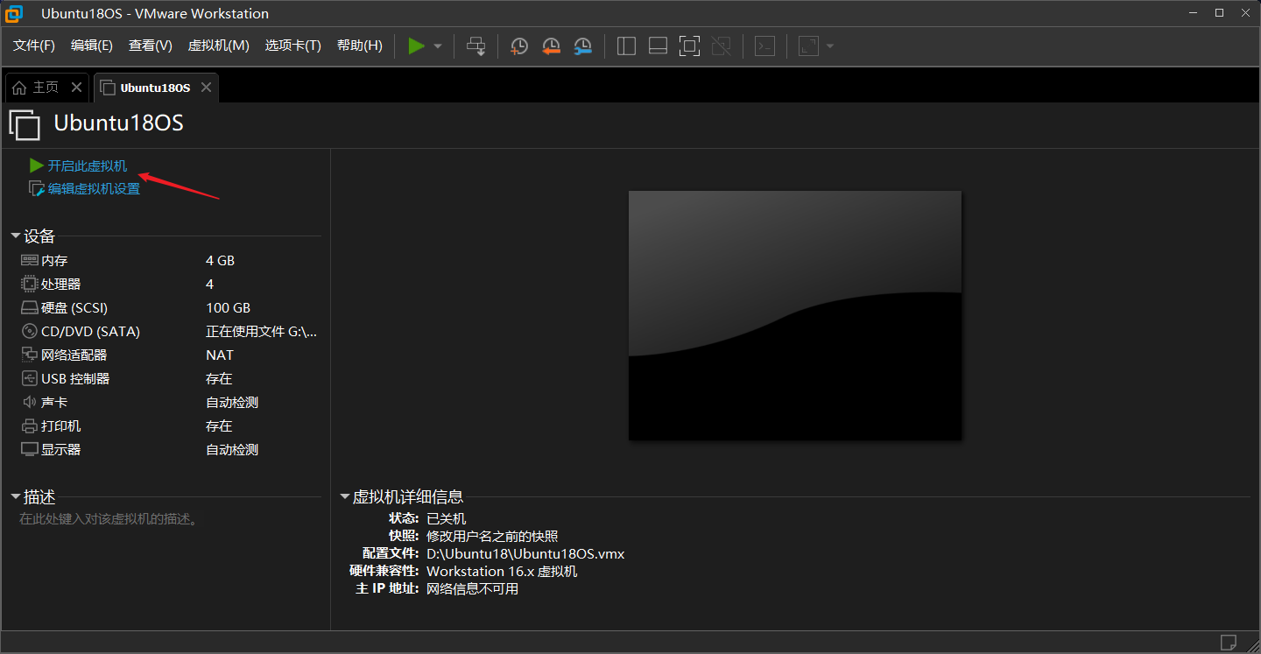Open the 查看(V) menu
Viewport: 1261px width, 654px height.
coord(151,46)
